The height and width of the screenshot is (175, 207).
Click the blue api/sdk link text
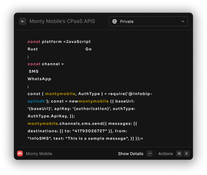pyautogui.click(x=37, y=101)
